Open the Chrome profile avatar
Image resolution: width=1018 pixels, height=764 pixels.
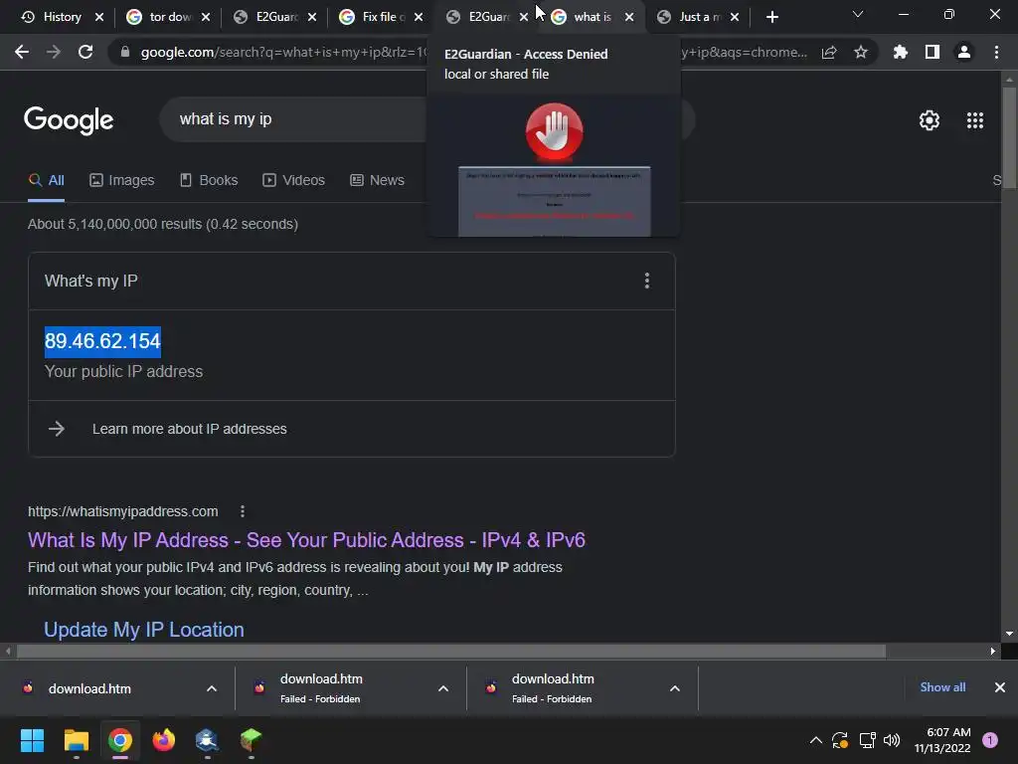pos(964,52)
